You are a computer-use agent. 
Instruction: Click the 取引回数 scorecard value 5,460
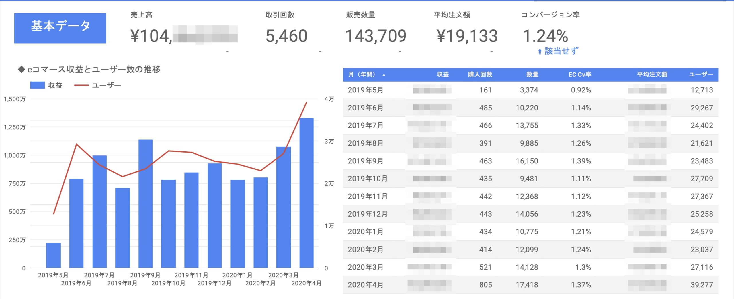[286, 36]
